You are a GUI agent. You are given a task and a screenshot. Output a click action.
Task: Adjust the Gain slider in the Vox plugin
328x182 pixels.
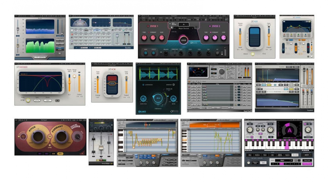(126, 85)
